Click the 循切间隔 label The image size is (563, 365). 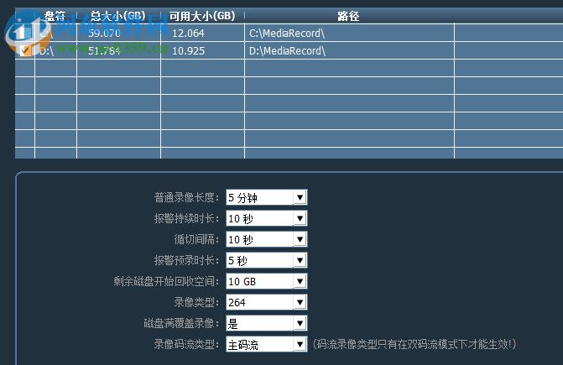point(196,239)
